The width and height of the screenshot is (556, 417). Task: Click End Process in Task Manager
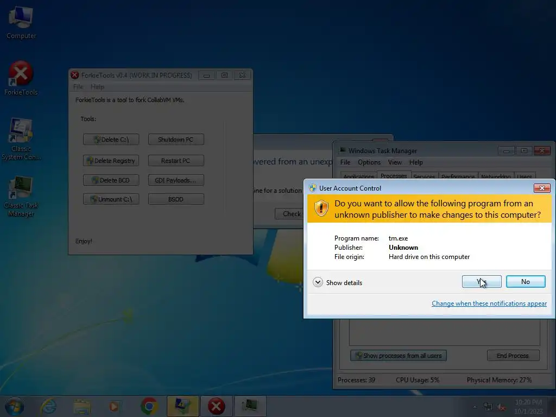[513, 356]
